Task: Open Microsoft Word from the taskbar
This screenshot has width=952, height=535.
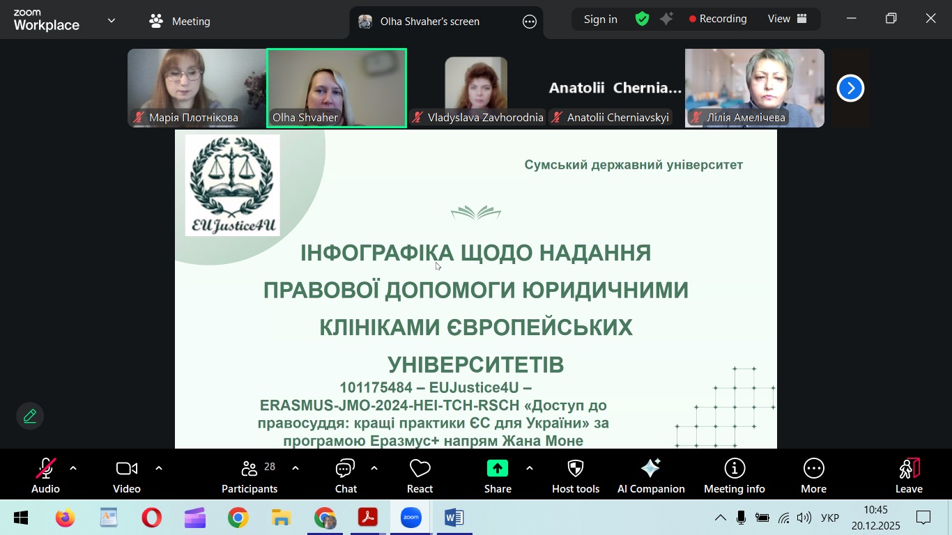Action: pos(454,518)
